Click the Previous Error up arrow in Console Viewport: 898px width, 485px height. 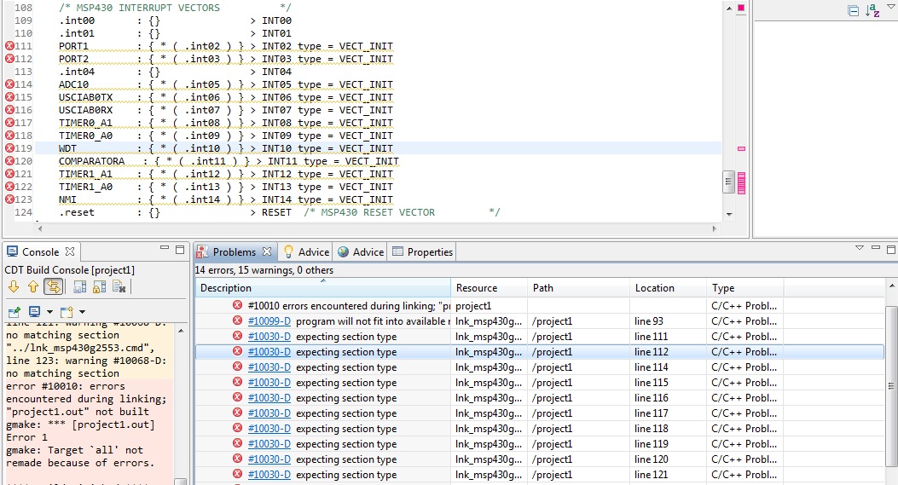[x=33, y=286]
